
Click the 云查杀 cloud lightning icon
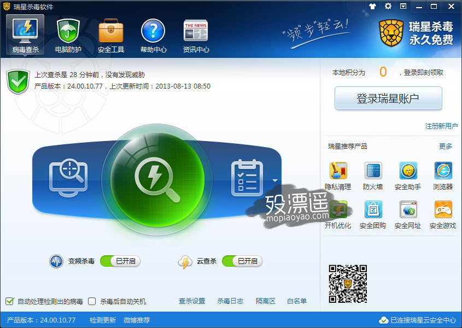(x=185, y=262)
